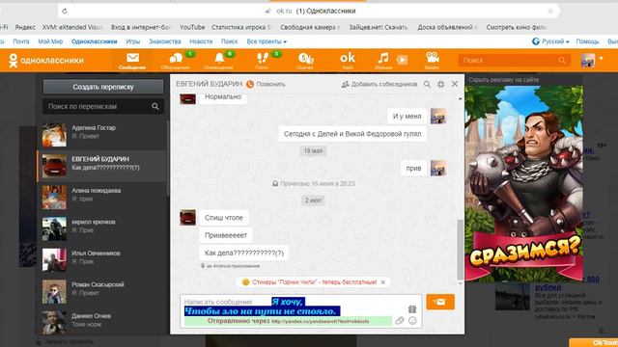Screen dimensions: 618x347
Task: Send message with orange envelope button
Action: [440, 302]
